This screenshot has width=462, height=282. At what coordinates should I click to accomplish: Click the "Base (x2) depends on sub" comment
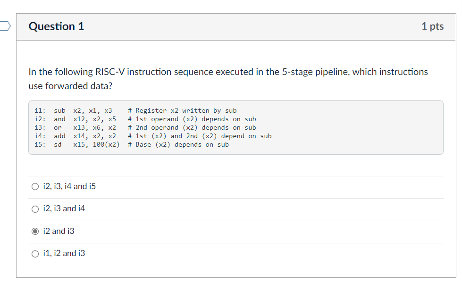178,145
